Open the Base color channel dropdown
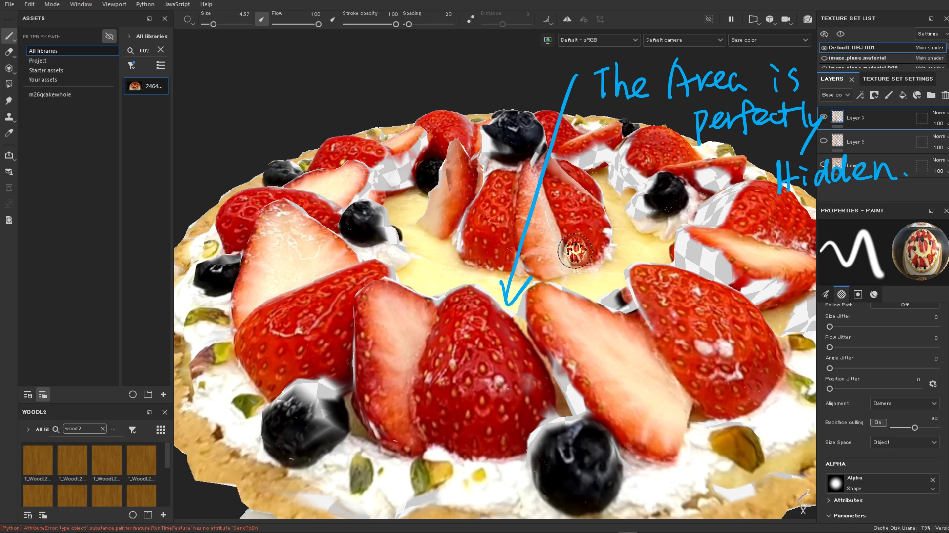The width and height of the screenshot is (949, 533). tap(769, 40)
